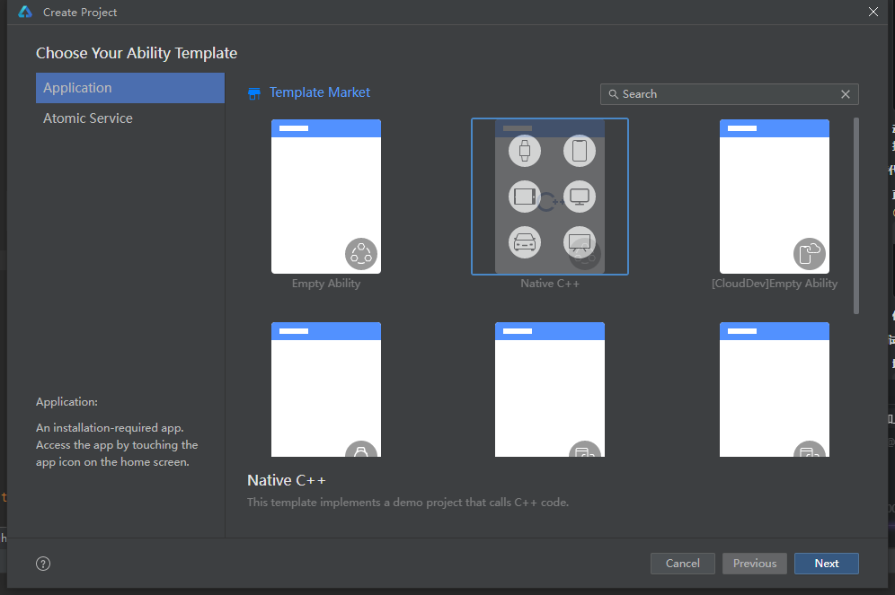Select the Native C++ template thumbnail
Screen dimensions: 895x595
[x=550, y=197]
